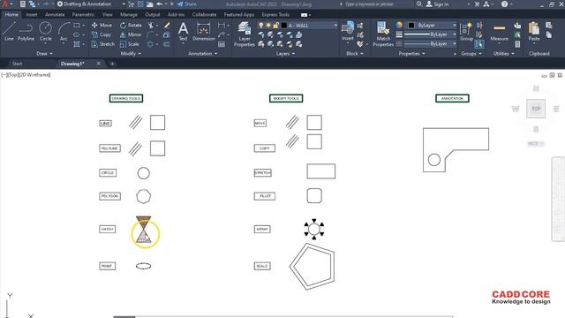Expand the Block panel
This screenshot has width=565, height=318.
355,53
